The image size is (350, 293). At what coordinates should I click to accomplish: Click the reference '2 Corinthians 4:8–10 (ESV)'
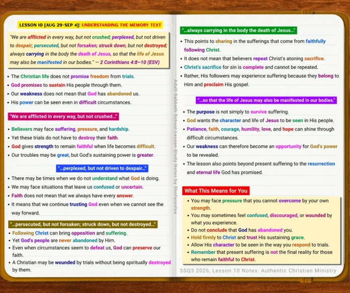pyautogui.click(x=130, y=62)
